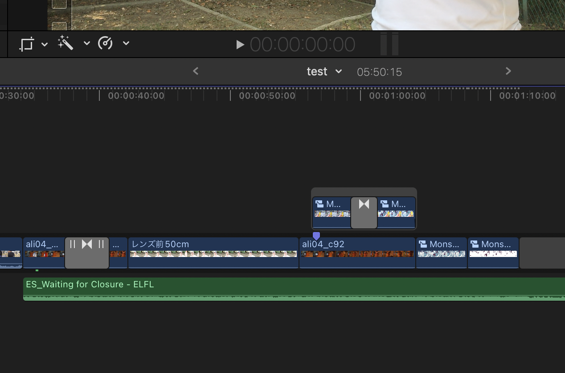Viewport: 565px width, 373px height.
Task: Expand the enhancements dropdown arrow
Action: click(87, 43)
